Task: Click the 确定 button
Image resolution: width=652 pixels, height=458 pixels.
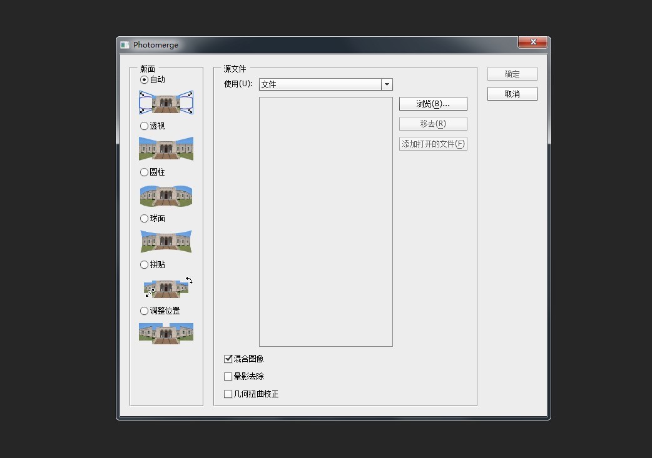Action: [x=512, y=74]
